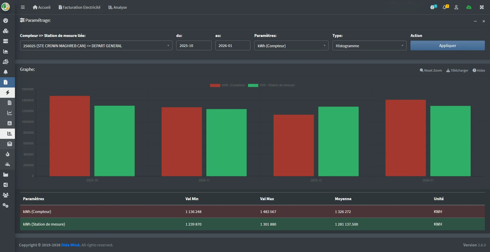This screenshot has width=490, height=252.
Task: Open the user profile icon
Action: (x=456, y=7)
